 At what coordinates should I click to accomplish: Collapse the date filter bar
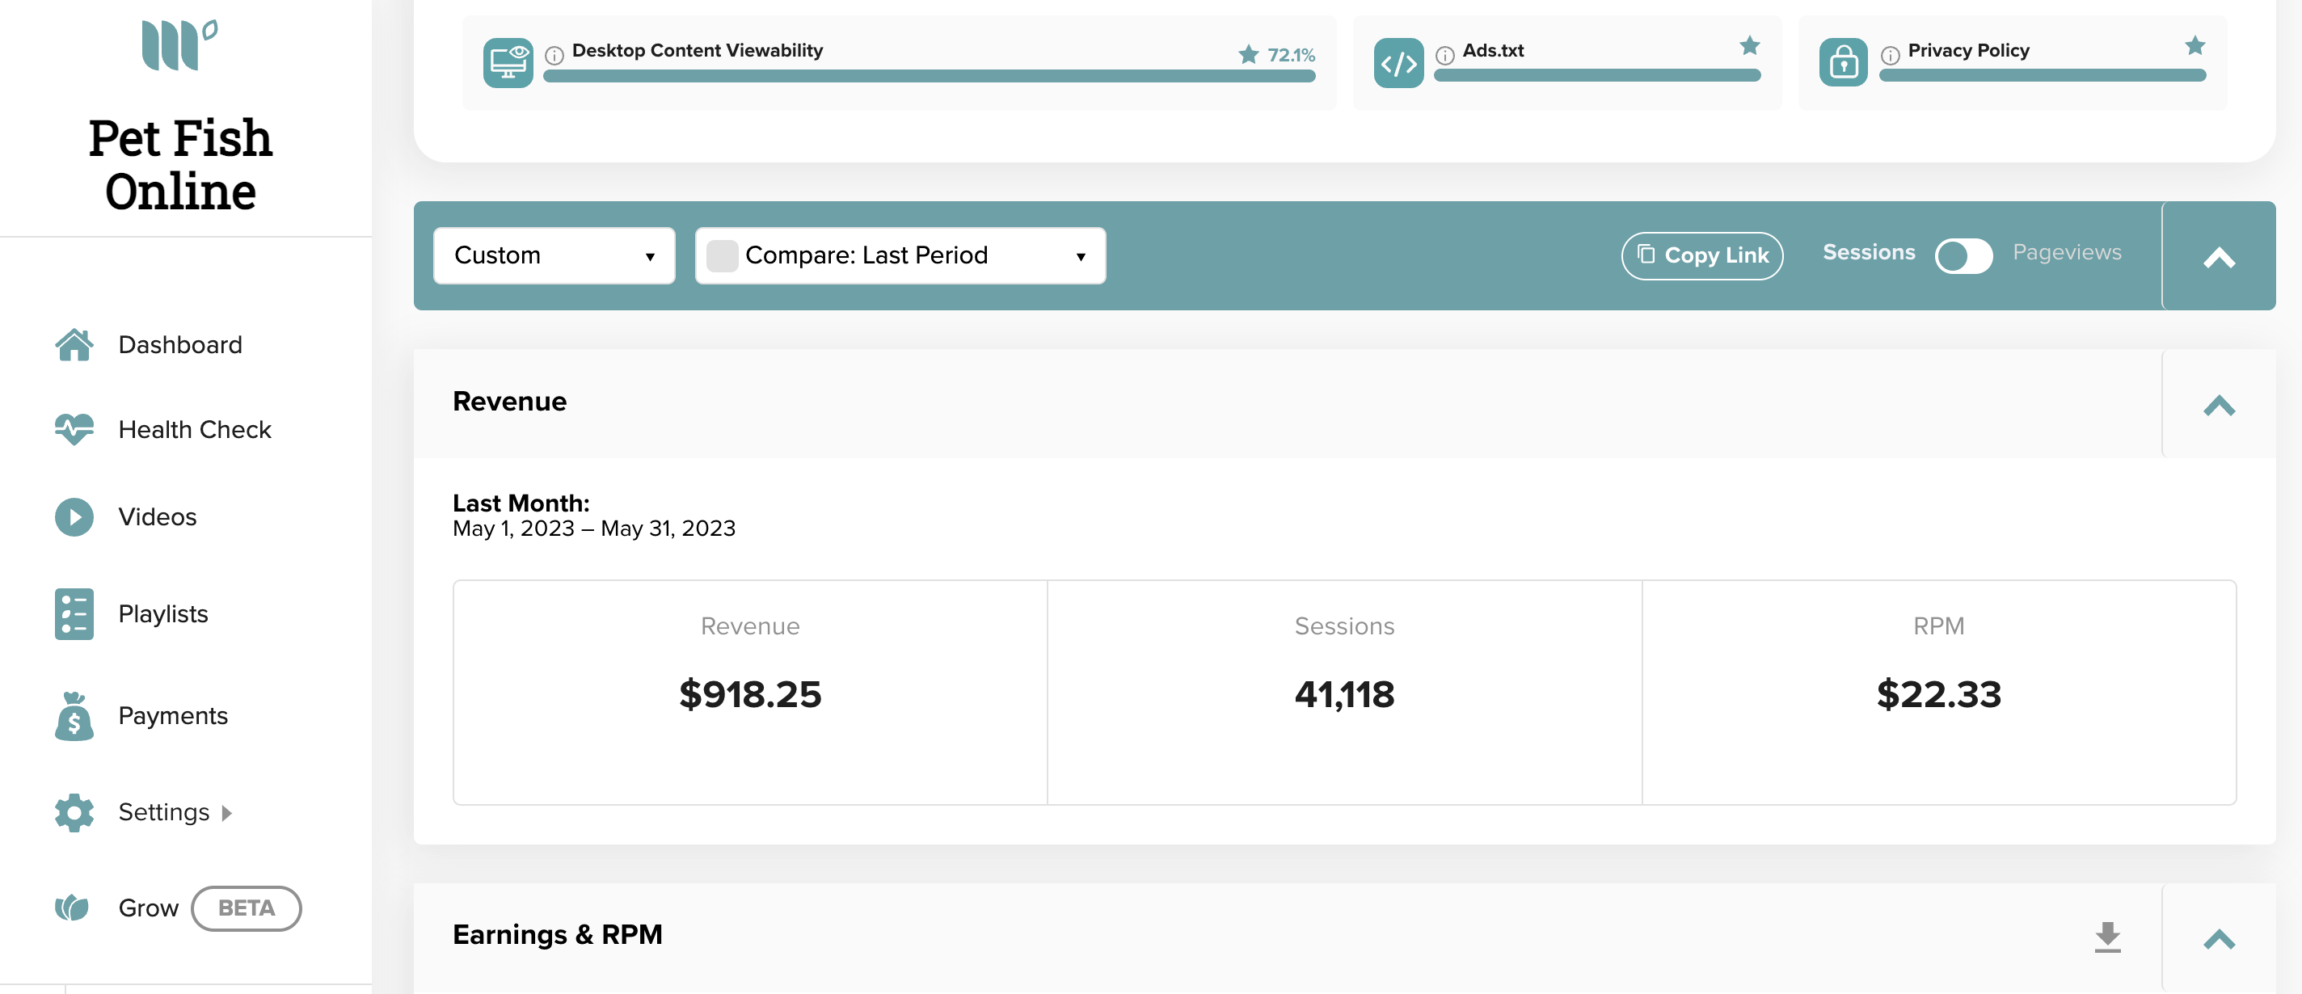pos(2219,257)
